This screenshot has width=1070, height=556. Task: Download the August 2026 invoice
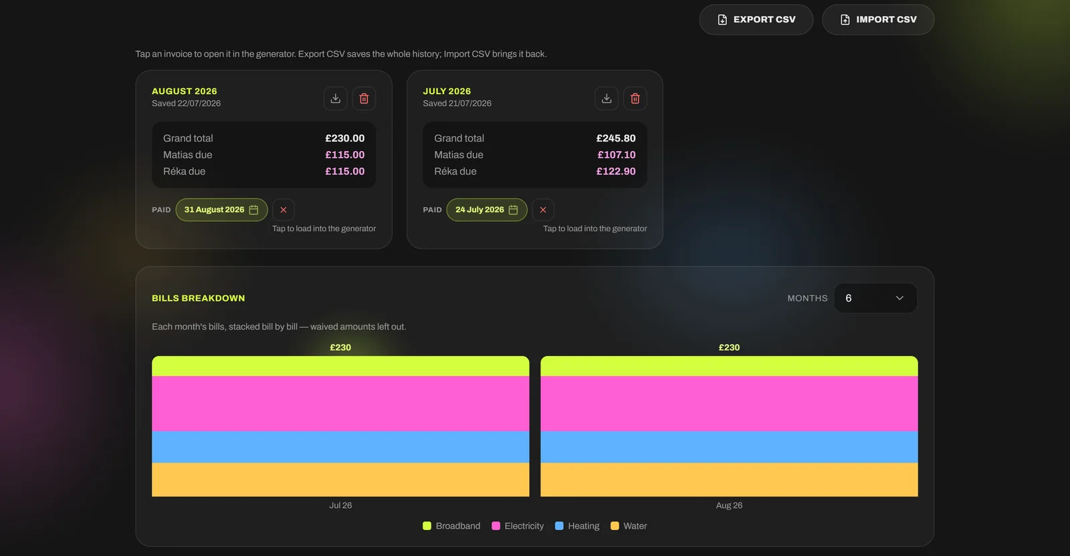tap(336, 98)
